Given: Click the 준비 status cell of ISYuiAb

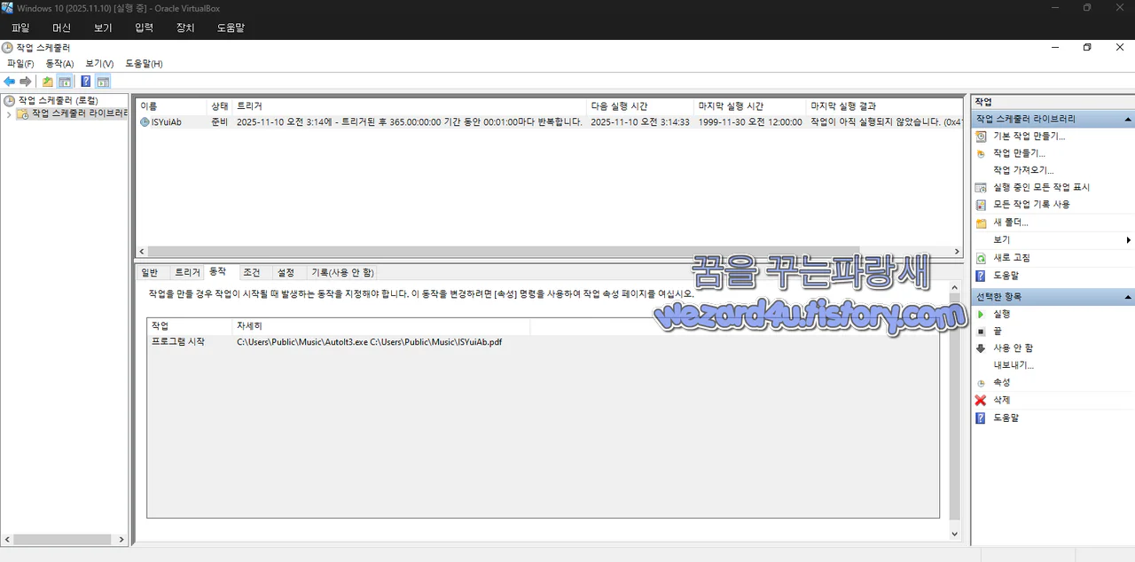Looking at the screenshot, I should coord(219,122).
